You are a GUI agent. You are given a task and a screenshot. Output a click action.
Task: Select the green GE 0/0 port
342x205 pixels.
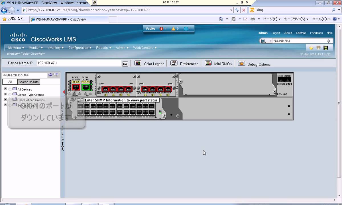coord(85,87)
